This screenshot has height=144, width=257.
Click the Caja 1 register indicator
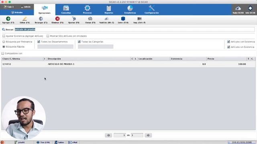click(x=9, y=7)
